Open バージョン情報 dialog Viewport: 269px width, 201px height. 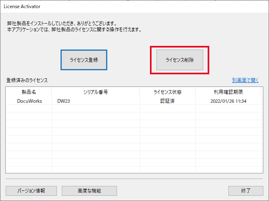click(31, 191)
